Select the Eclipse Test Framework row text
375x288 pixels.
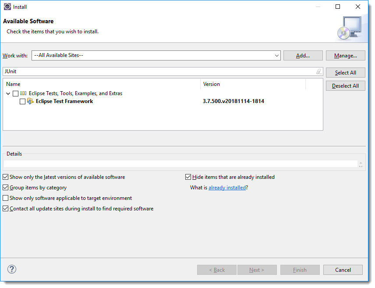[x=64, y=101]
